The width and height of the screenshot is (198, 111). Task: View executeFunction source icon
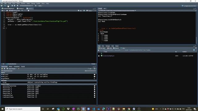click(x=94, y=86)
